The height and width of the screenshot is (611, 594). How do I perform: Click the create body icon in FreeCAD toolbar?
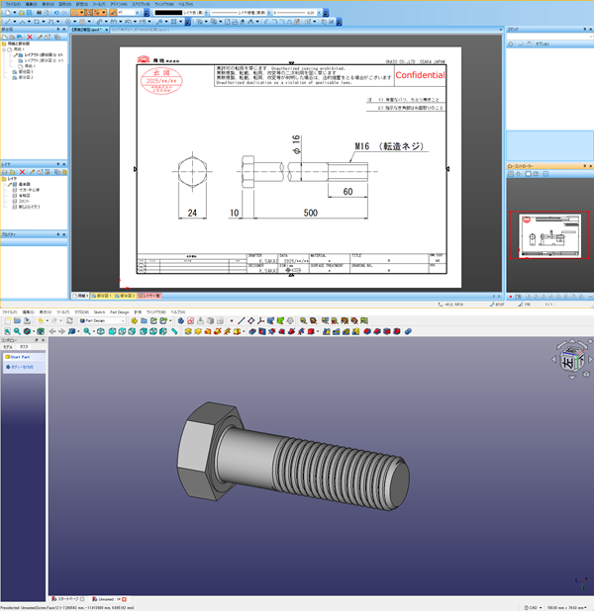tap(181, 320)
